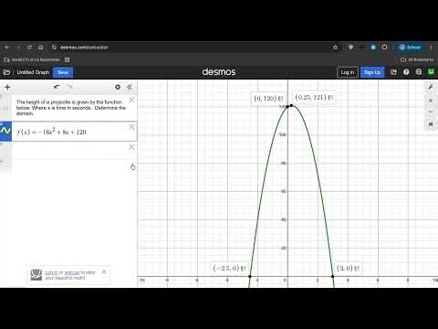The image size is (438, 329).
Task: Click the browser home icon
Action: [40, 48]
